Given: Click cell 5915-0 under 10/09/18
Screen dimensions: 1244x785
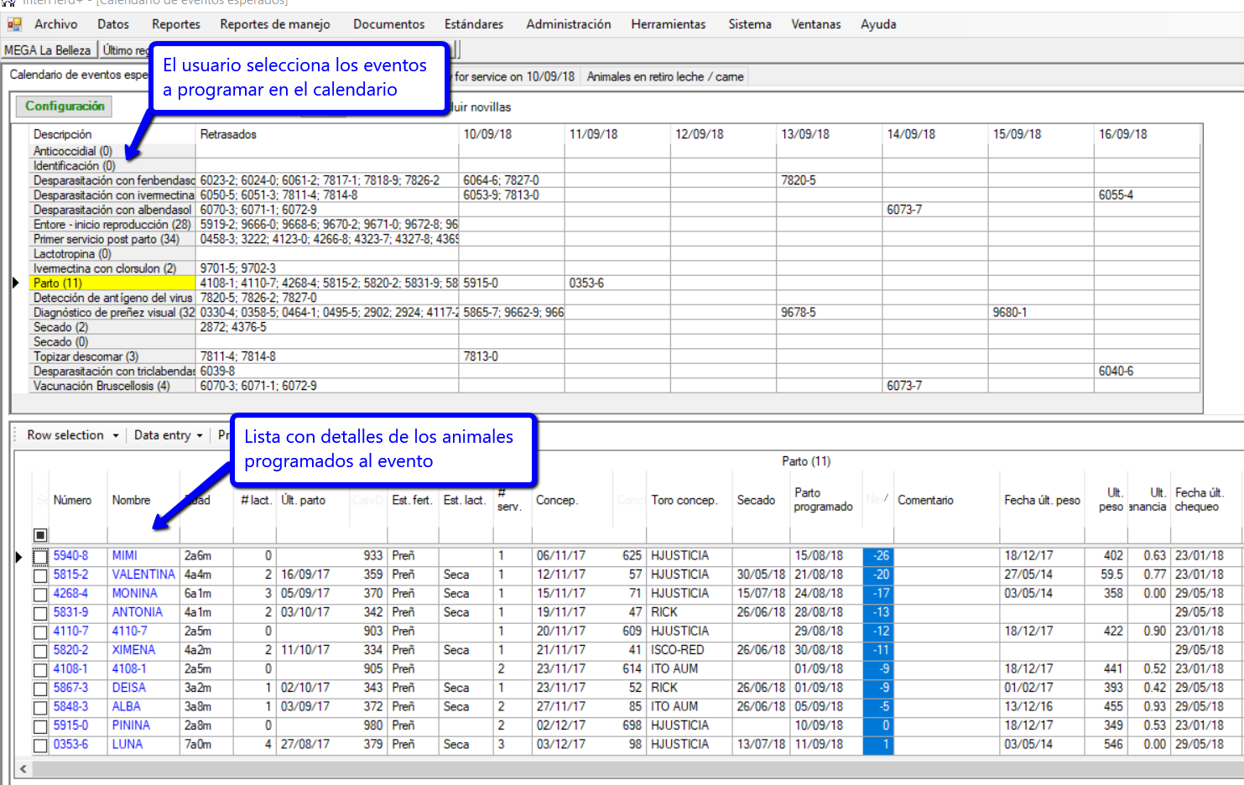Looking at the screenshot, I should 511,283.
